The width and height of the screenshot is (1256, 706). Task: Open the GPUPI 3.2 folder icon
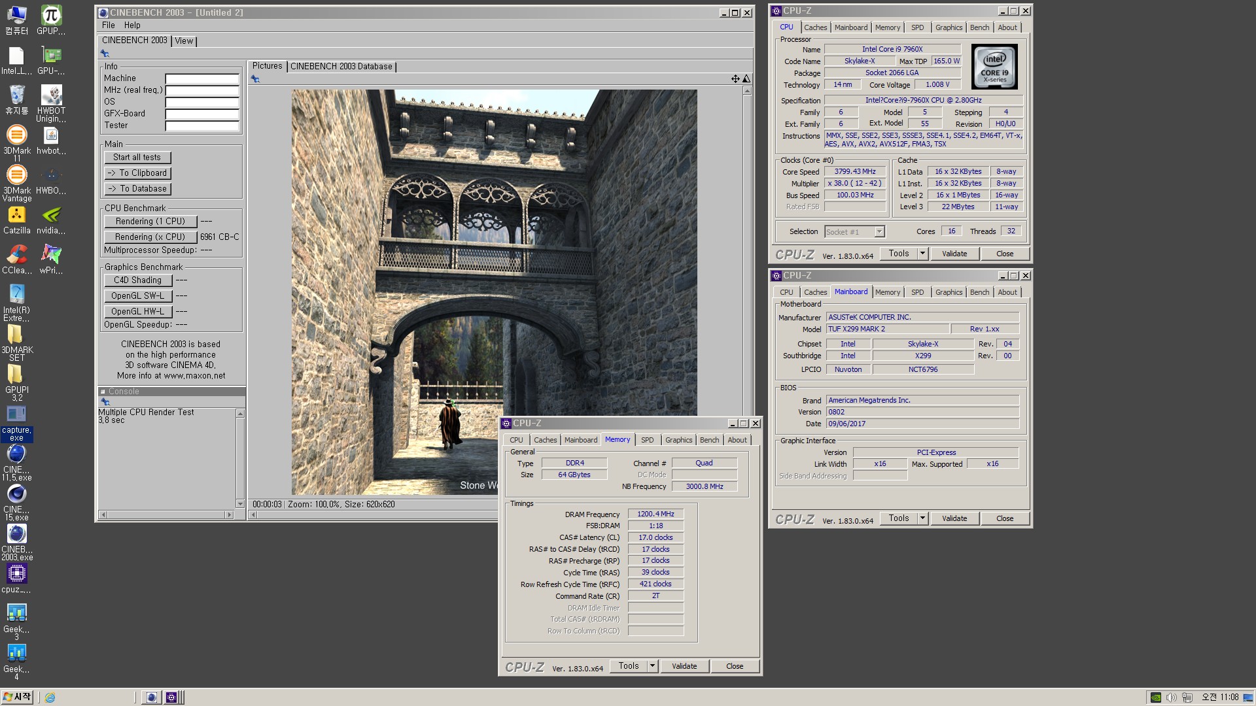tap(16, 382)
